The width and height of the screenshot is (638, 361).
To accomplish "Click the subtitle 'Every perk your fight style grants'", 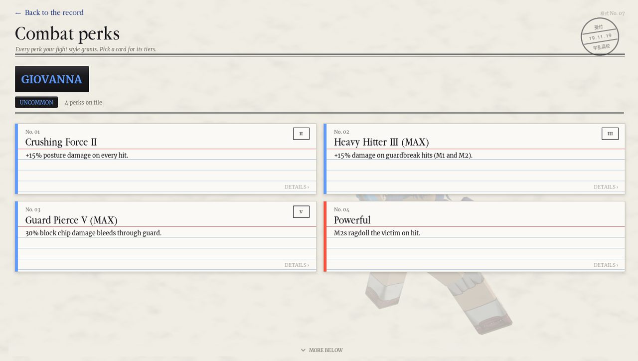I will (86, 49).
